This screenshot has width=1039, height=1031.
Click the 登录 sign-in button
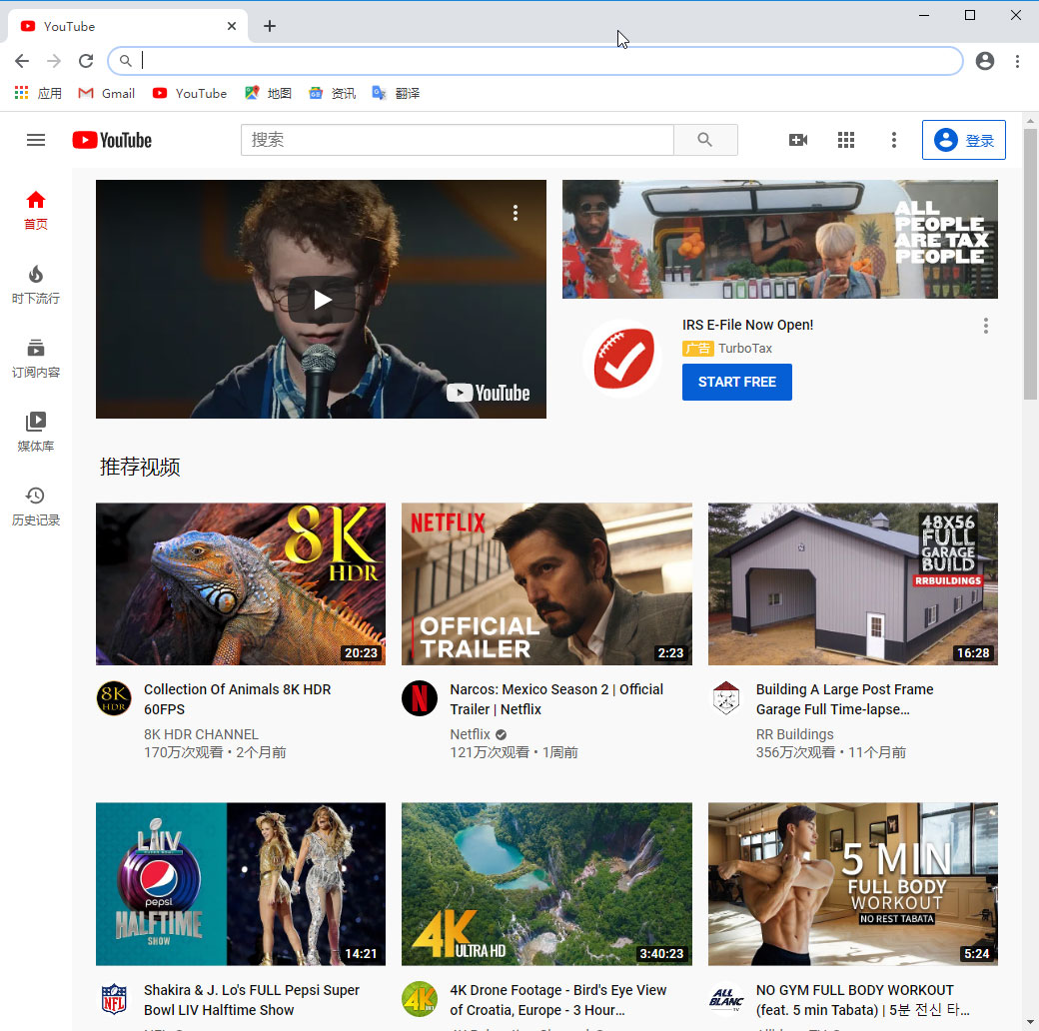pos(963,140)
